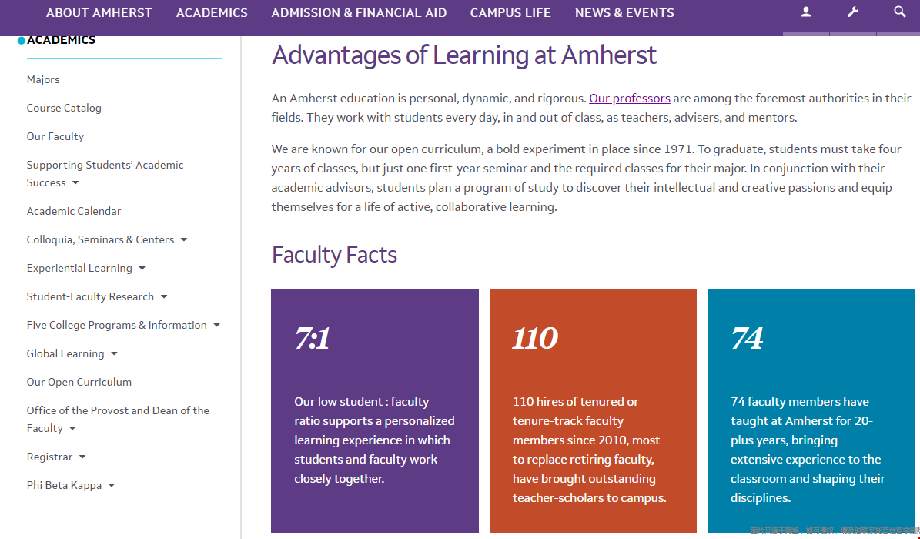Select the NEWS & EVENTS menu

[624, 12]
